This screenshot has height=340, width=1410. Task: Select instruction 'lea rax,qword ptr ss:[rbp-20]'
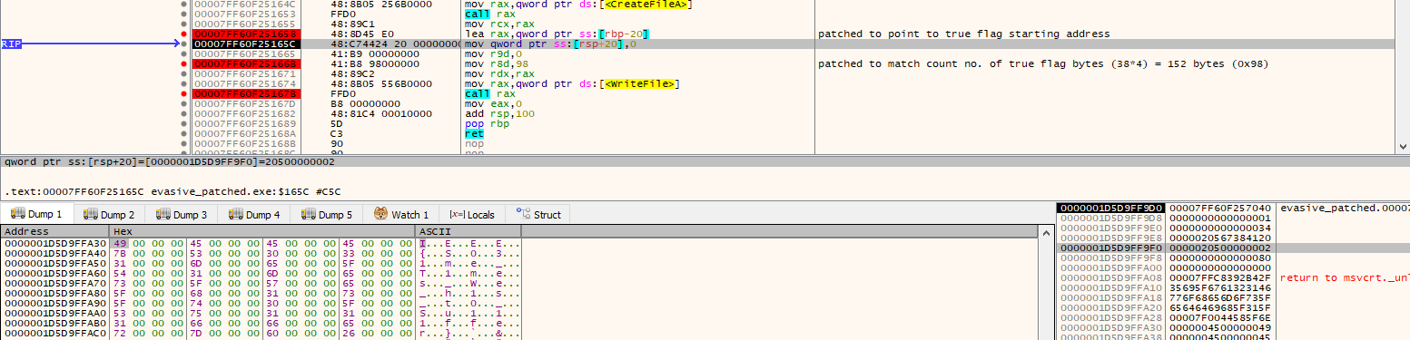coord(557,34)
